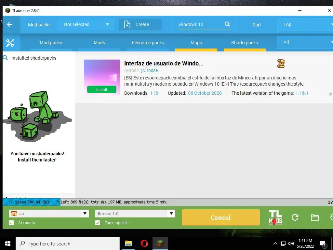This screenshot has height=250, width=333.
Task: Click the speed gauge icon in status bar
Action: coord(11,202)
